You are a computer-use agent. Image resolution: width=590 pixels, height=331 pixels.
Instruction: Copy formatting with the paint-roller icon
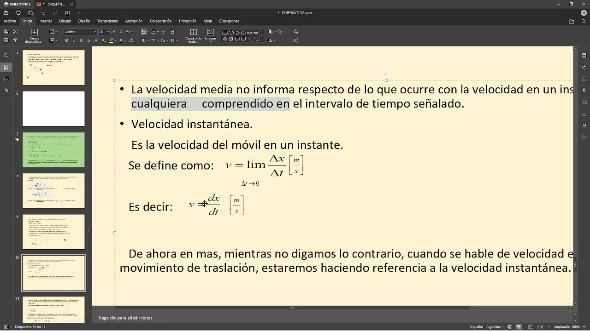[x=15, y=40]
